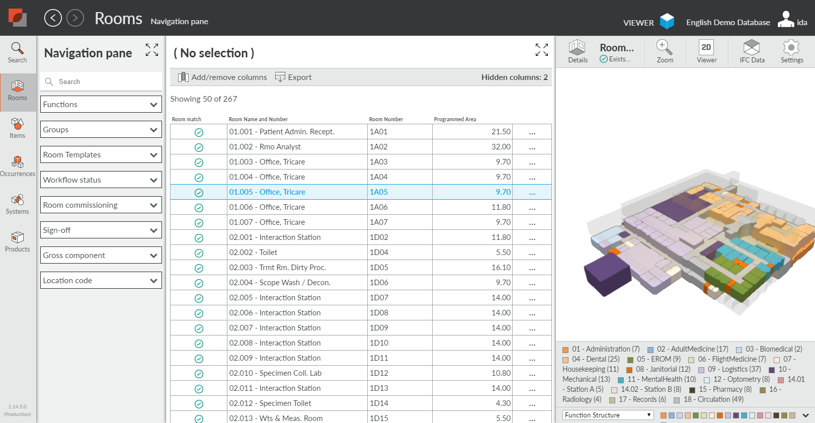
Task: Toggle room match check for 01.001 row
Action: 199,132
